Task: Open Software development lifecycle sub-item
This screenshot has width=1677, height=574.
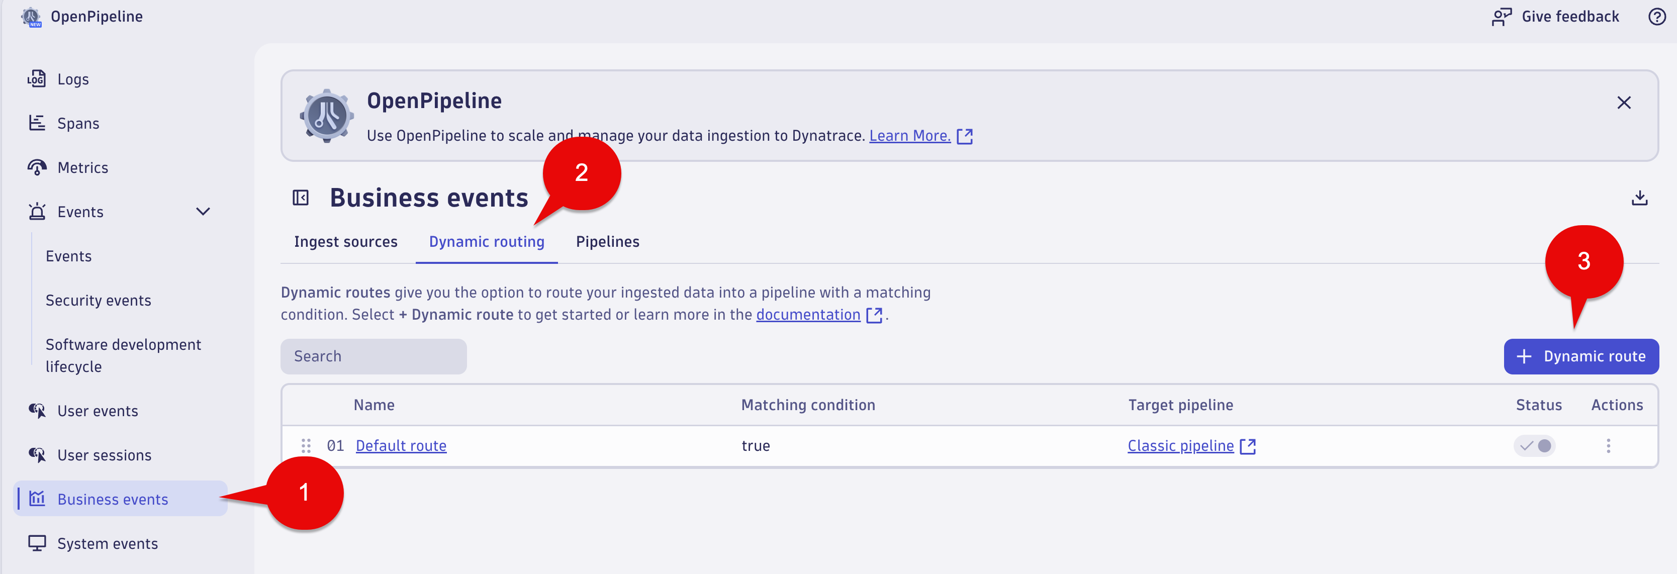Action: click(124, 355)
